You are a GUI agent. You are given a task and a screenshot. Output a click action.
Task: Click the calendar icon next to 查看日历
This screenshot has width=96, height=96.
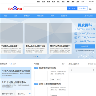pos(95,64)
